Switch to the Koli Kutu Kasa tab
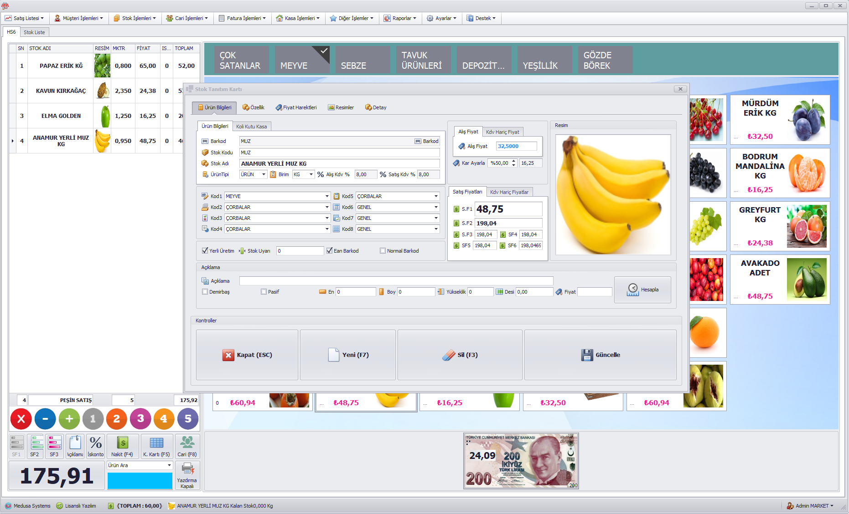849x514 pixels. (252, 127)
